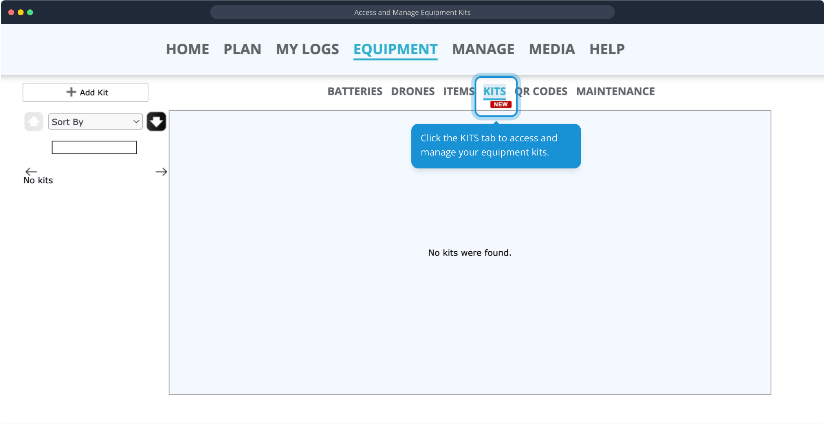Screen dimensions: 825x424
Task: Open the MAINTENANCE tab
Action: (615, 91)
